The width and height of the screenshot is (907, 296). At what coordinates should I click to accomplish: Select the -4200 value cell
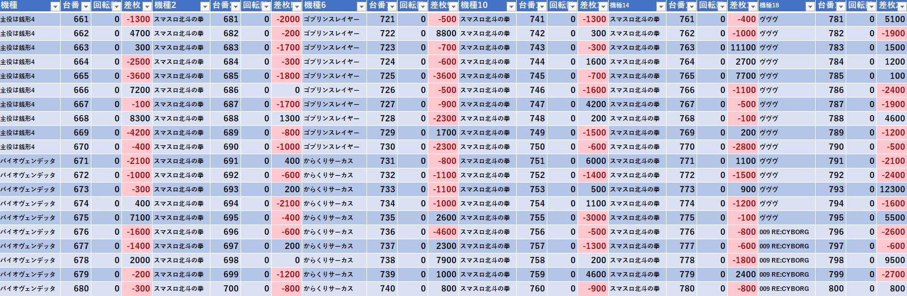tap(137, 133)
